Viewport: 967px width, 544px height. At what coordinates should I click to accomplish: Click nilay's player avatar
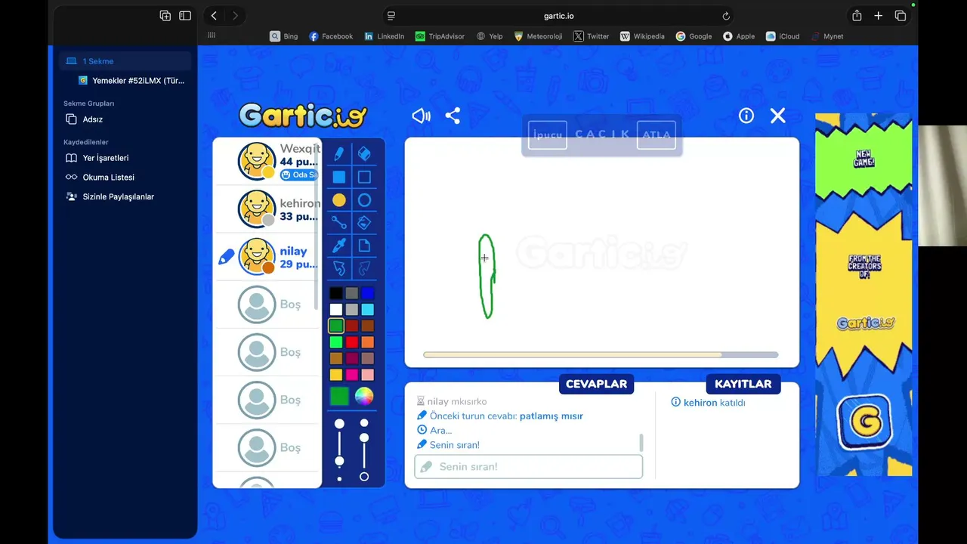pos(257,256)
